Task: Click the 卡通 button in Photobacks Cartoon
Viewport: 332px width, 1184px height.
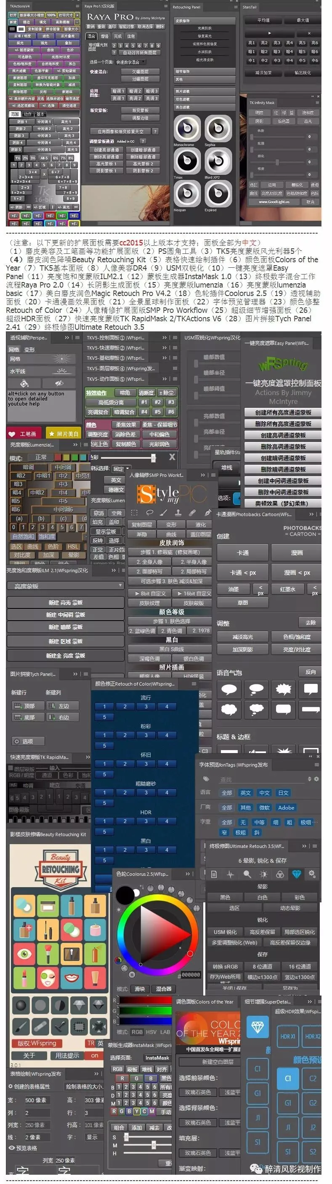Action: pyautogui.click(x=242, y=552)
